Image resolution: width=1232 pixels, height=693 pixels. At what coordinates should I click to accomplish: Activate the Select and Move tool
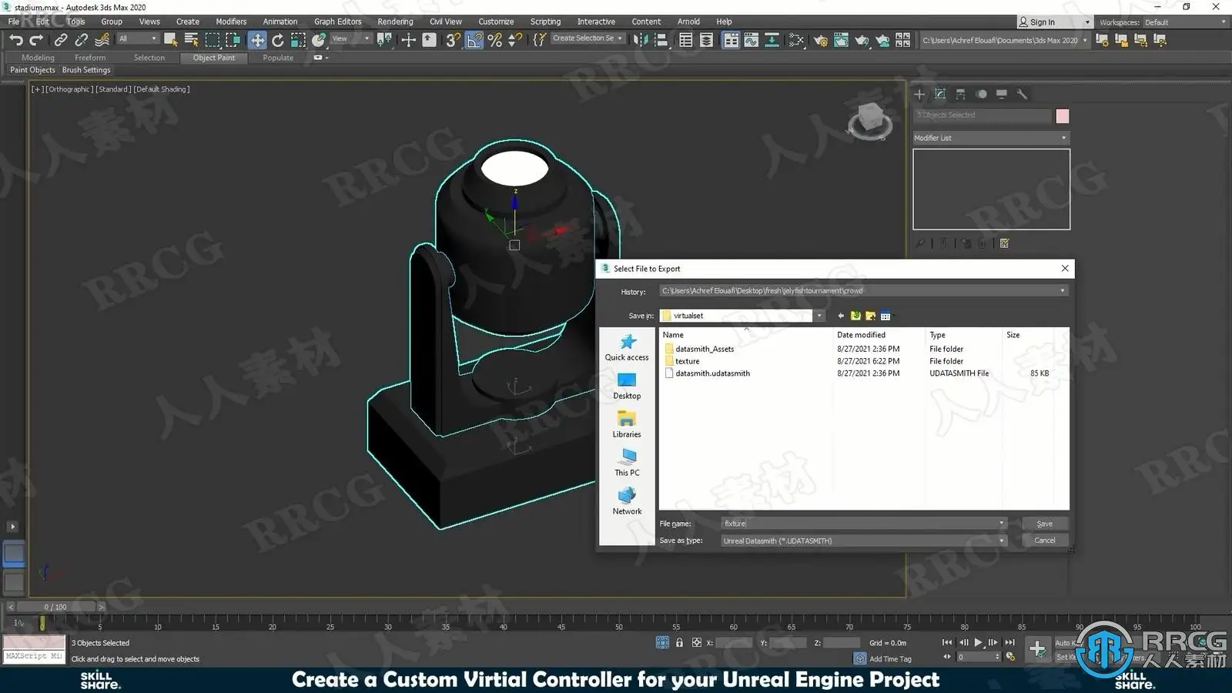[x=257, y=40]
